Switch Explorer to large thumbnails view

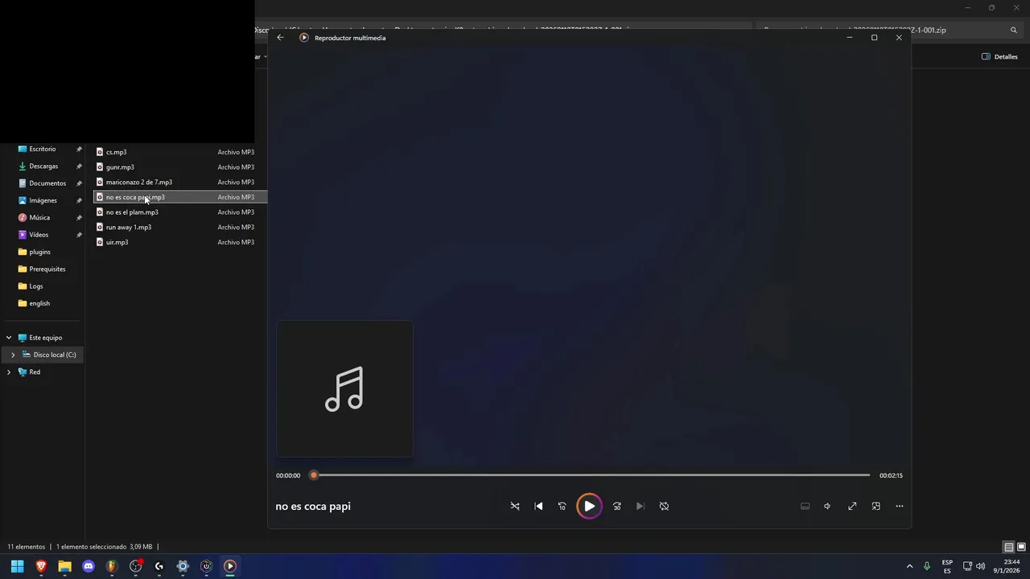point(1021,548)
